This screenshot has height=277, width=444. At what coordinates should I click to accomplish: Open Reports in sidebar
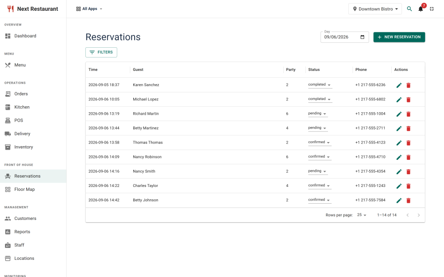tap(33, 232)
